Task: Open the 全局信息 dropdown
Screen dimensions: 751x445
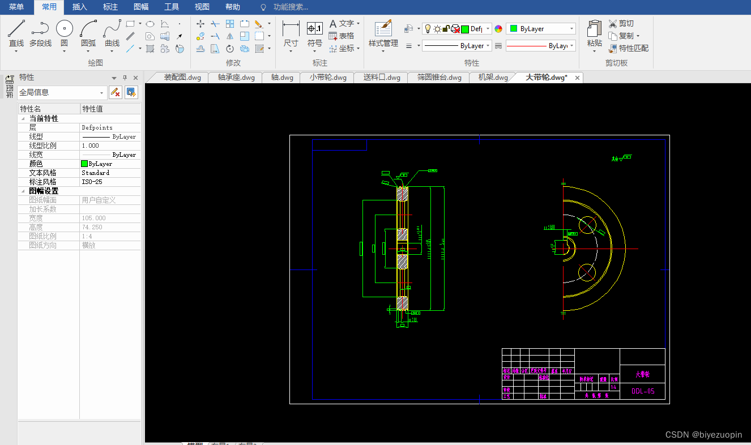Action: [x=62, y=92]
